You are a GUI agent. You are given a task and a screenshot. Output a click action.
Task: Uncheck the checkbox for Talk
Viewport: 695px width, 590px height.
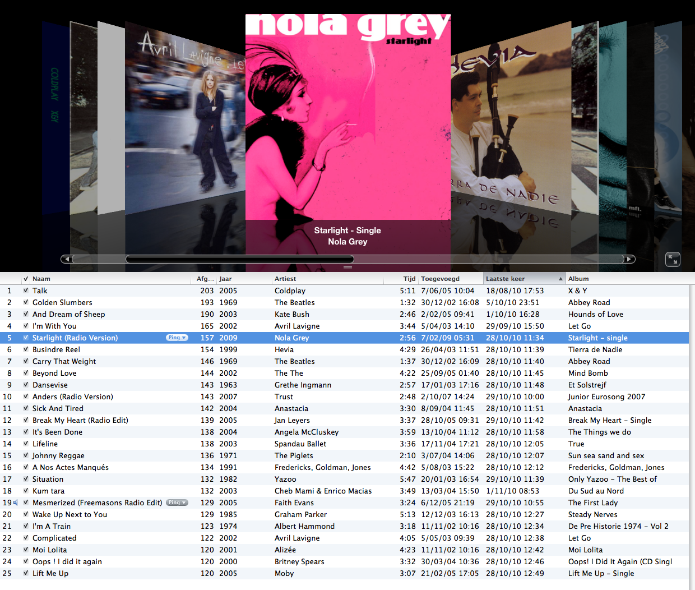click(26, 291)
